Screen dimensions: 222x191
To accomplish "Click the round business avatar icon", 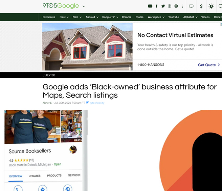I will pyautogui.click(x=73, y=149).
